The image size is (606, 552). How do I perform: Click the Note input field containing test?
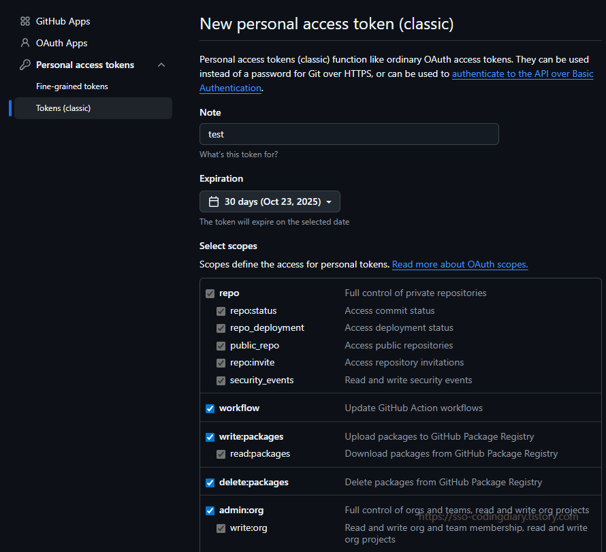click(x=349, y=134)
